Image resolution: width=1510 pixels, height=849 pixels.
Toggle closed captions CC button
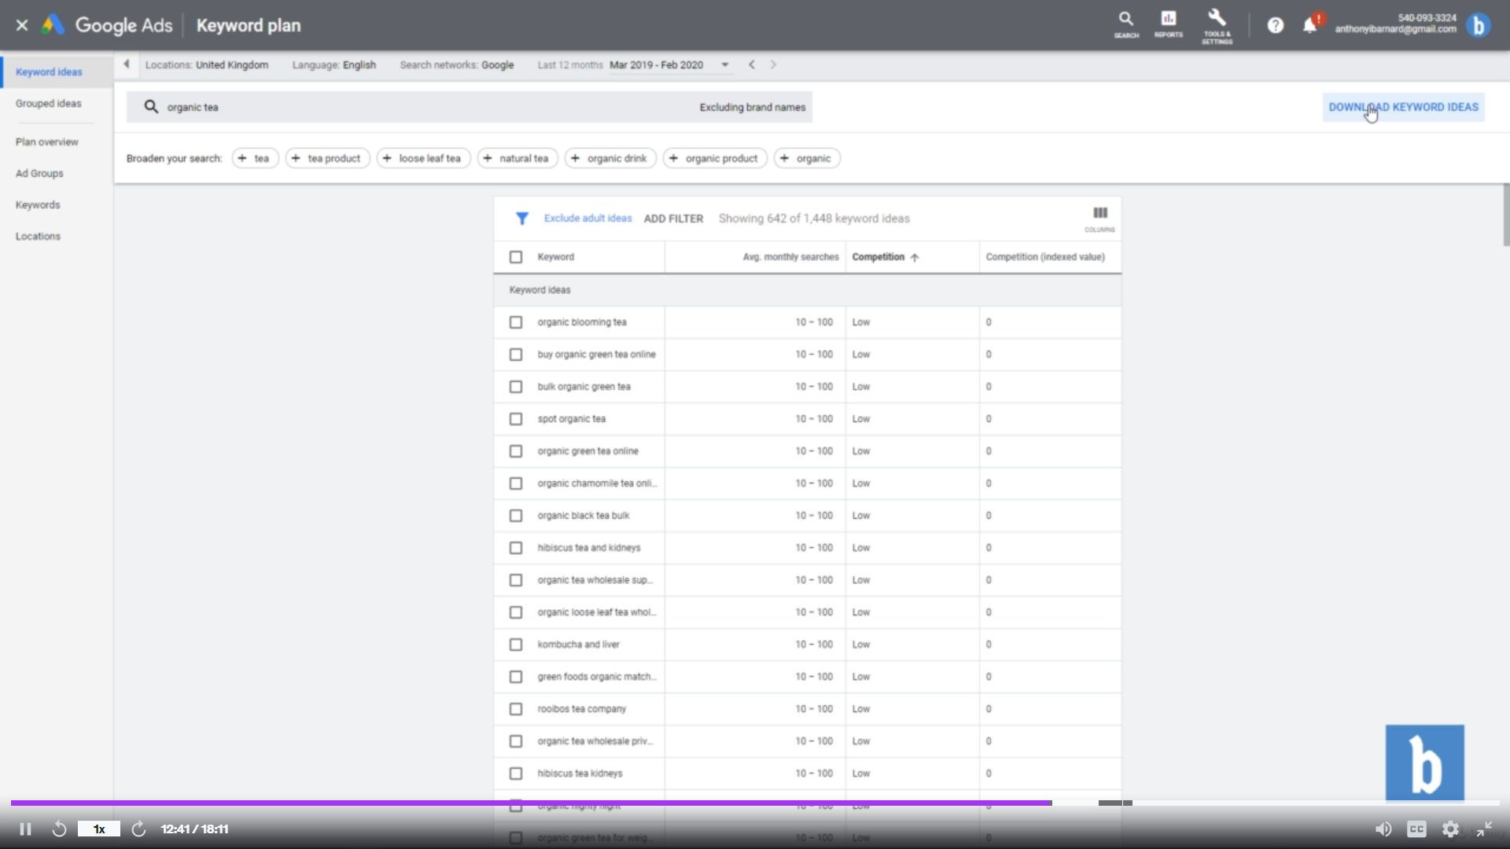coord(1416,829)
